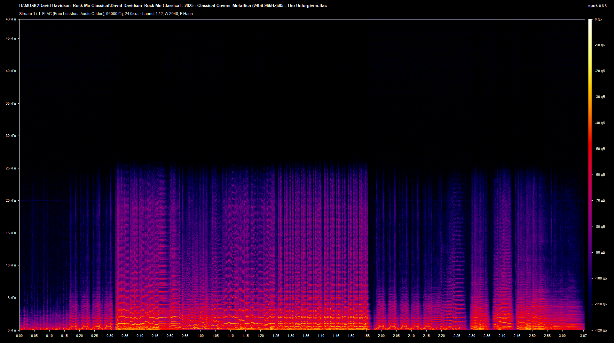The width and height of the screenshot is (614, 343).
Task: Click the 0:45 time axis label
Action: pyautogui.click(x=155, y=336)
